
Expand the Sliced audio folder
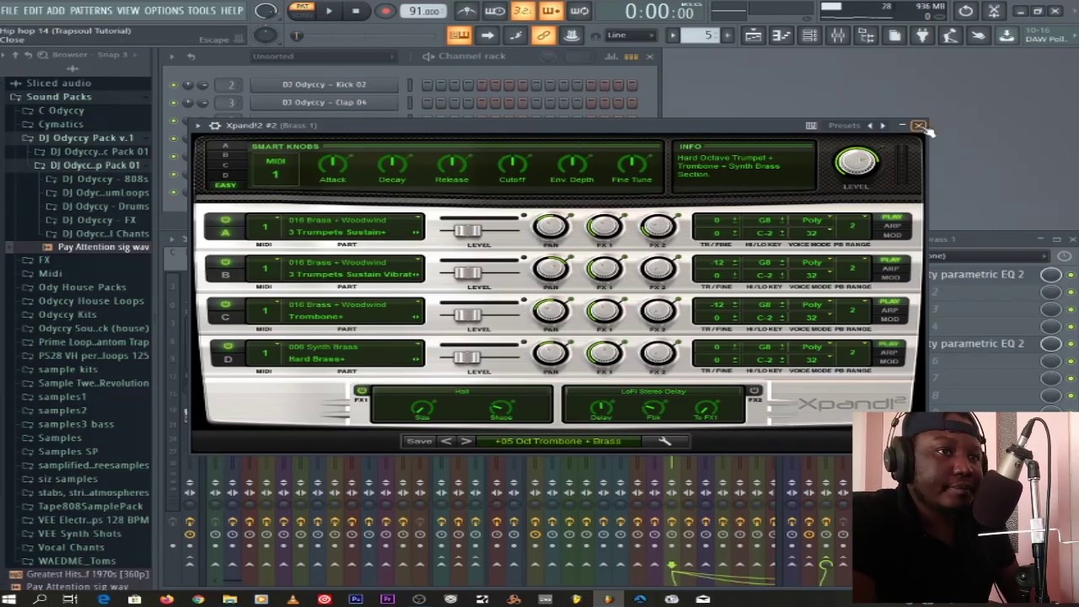pyautogui.click(x=58, y=83)
